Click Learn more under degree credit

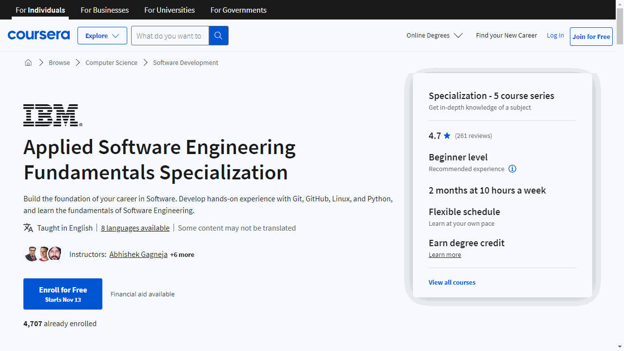coord(445,254)
